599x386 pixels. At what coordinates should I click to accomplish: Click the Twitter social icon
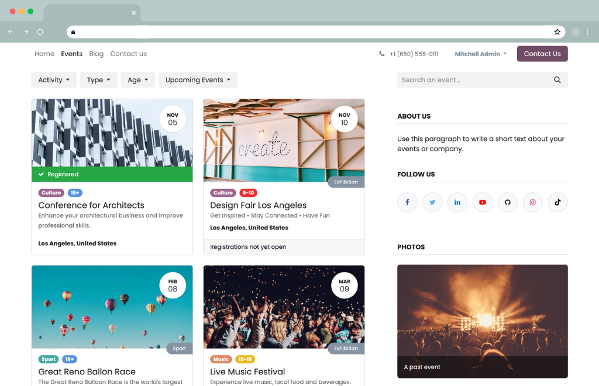pyautogui.click(x=432, y=202)
